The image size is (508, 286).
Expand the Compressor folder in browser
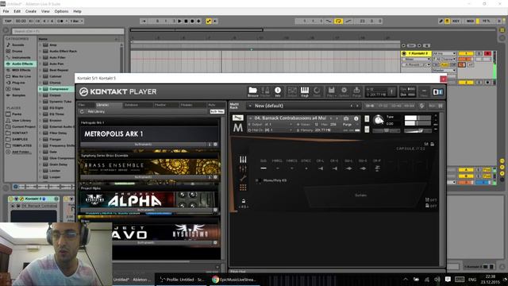pos(40,89)
